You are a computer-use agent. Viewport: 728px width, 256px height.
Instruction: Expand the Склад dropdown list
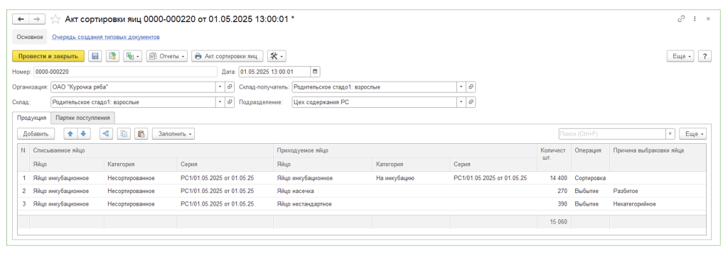220,102
